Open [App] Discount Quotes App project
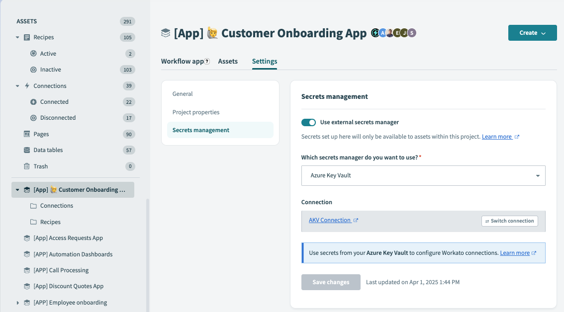This screenshot has height=312, width=564. click(x=68, y=286)
